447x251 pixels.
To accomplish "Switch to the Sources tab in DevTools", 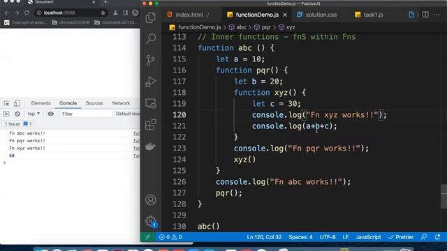I will [x=94, y=103].
